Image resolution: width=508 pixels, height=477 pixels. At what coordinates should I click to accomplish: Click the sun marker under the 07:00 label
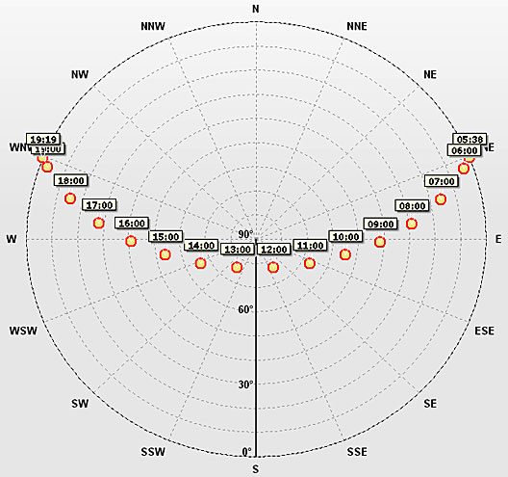(x=441, y=199)
